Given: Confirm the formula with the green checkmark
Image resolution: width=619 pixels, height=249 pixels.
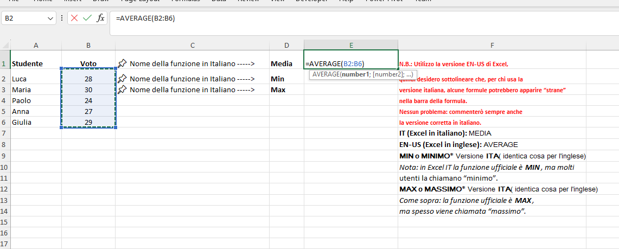Looking at the screenshot, I should tap(87, 18).
